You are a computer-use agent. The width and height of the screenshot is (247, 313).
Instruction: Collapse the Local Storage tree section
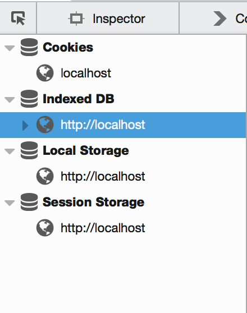click(x=10, y=151)
